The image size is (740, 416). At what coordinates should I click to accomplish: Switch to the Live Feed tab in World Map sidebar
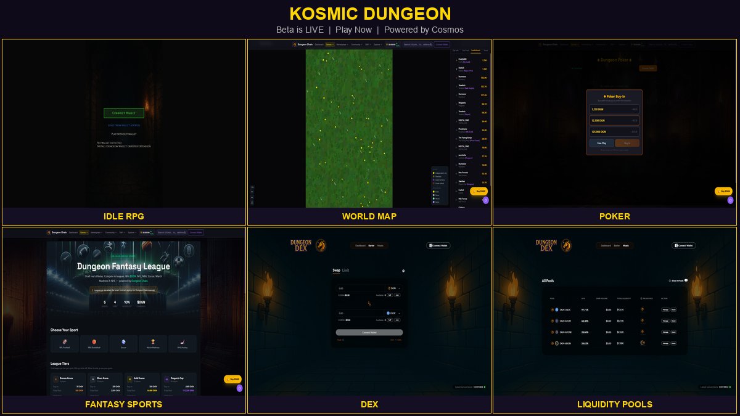pyautogui.click(x=466, y=51)
